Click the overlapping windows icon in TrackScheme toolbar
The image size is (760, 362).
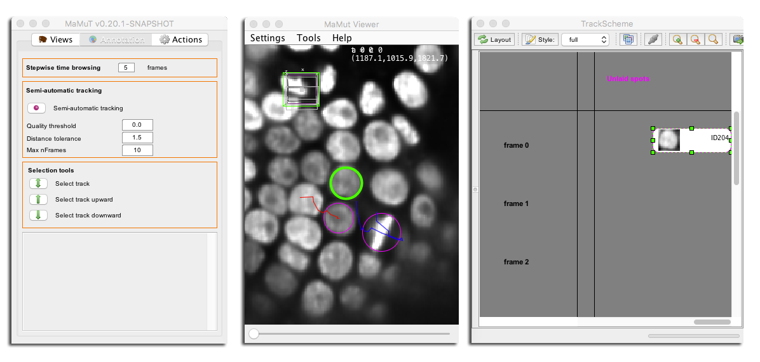click(628, 40)
